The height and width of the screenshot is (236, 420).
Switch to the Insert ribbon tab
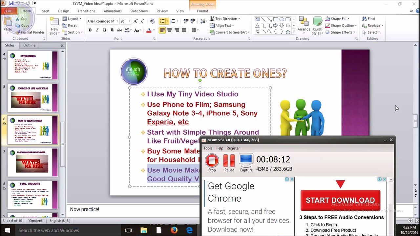point(45,11)
